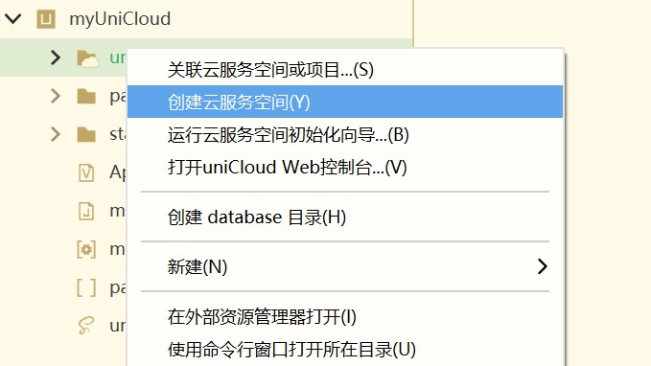Click the uniCloud cloud folder icon

pos(87,58)
